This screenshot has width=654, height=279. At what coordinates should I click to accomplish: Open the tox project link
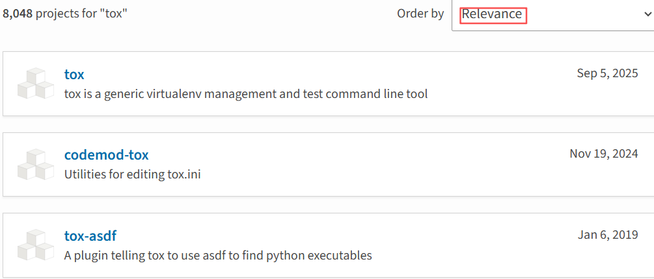(74, 74)
